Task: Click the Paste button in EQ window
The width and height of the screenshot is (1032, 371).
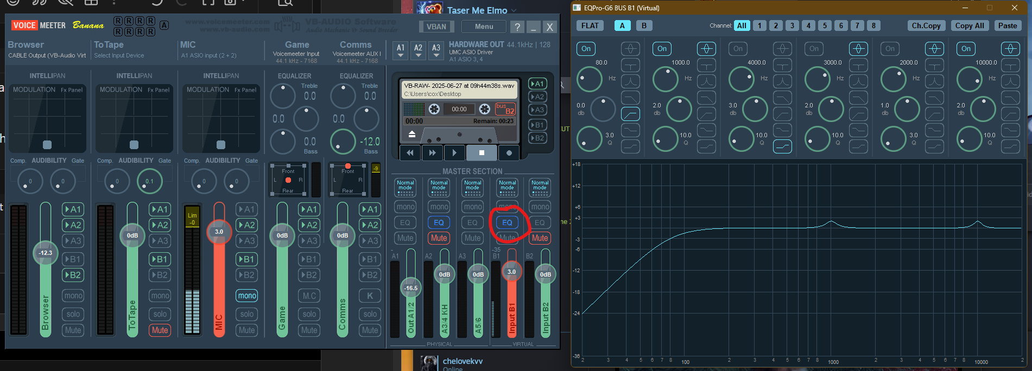Action: point(1008,25)
